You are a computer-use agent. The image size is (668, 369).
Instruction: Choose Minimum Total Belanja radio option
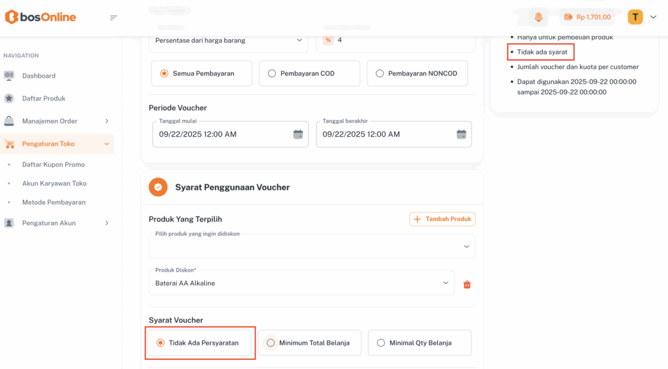tap(271, 343)
